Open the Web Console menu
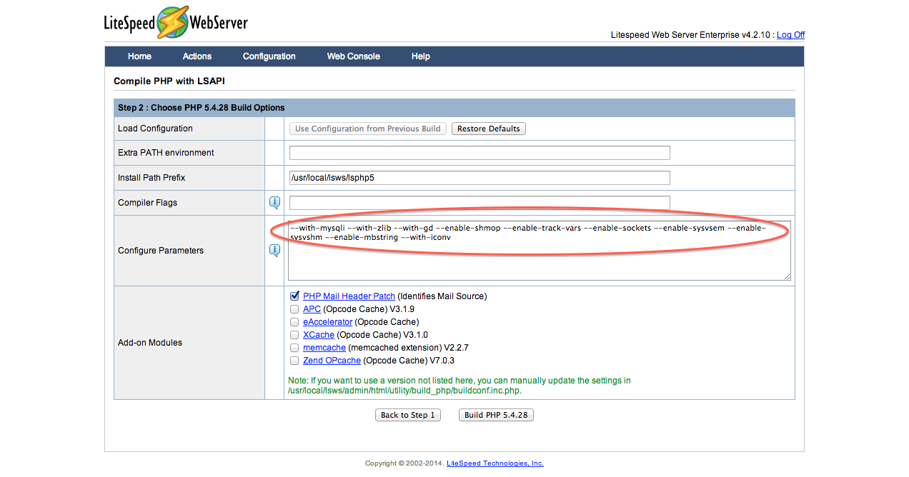Screen dimensions: 909x477 (354, 56)
